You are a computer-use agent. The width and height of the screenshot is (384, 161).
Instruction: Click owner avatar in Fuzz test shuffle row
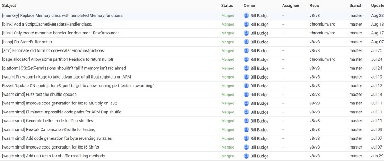click(x=246, y=95)
